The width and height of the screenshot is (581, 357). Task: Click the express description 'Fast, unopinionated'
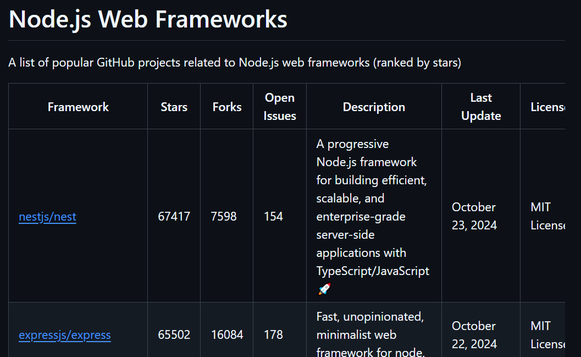[x=370, y=335]
